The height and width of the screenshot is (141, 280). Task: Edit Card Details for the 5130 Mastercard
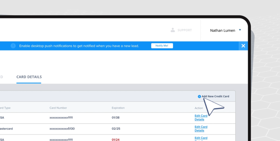pyautogui.click(x=201, y=129)
